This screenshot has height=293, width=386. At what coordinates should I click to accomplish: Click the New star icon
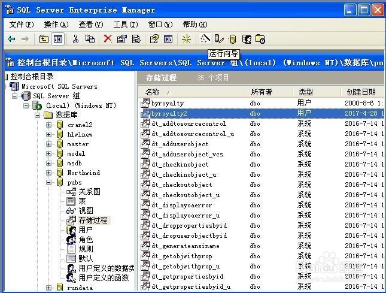[186, 39]
